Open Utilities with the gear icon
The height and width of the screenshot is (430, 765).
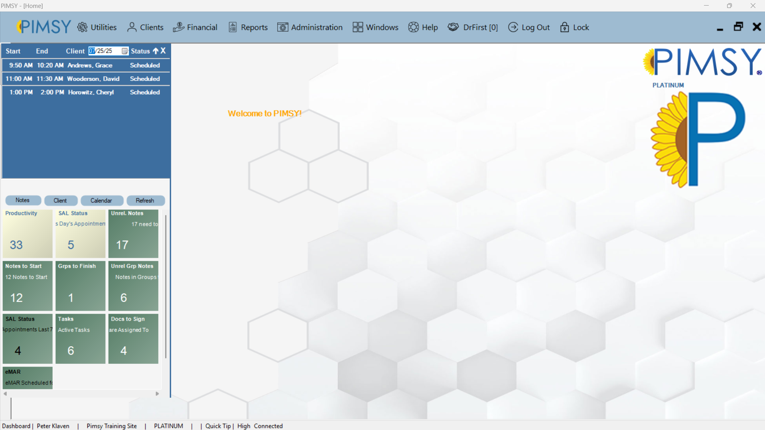(83, 27)
